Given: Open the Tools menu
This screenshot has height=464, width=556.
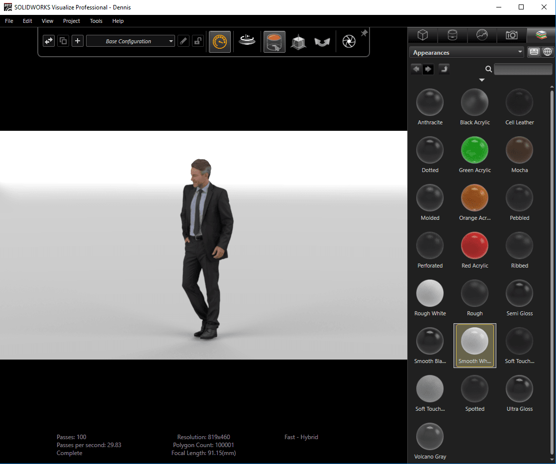Looking at the screenshot, I should pyautogui.click(x=96, y=21).
